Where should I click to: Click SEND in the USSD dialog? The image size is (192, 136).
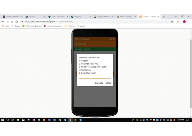tap(108, 83)
